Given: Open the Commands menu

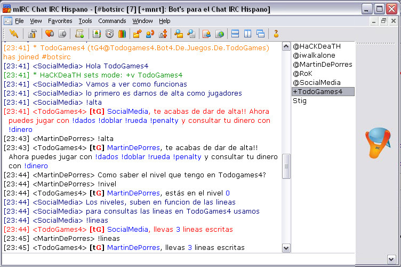Looking at the screenshot, I should 112,21.
